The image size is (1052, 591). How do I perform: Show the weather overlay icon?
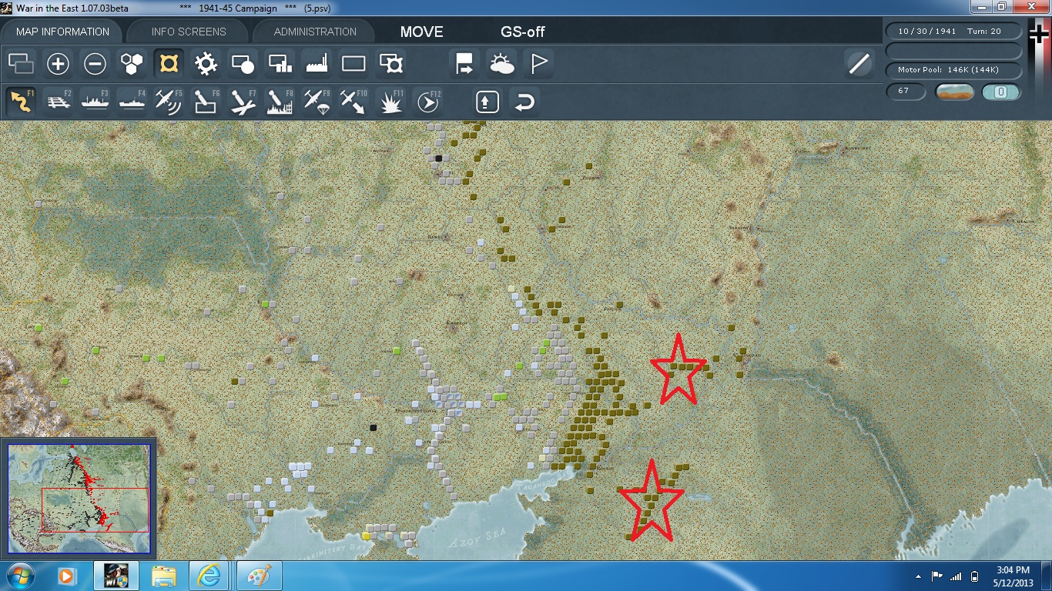[x=501, y=64]
